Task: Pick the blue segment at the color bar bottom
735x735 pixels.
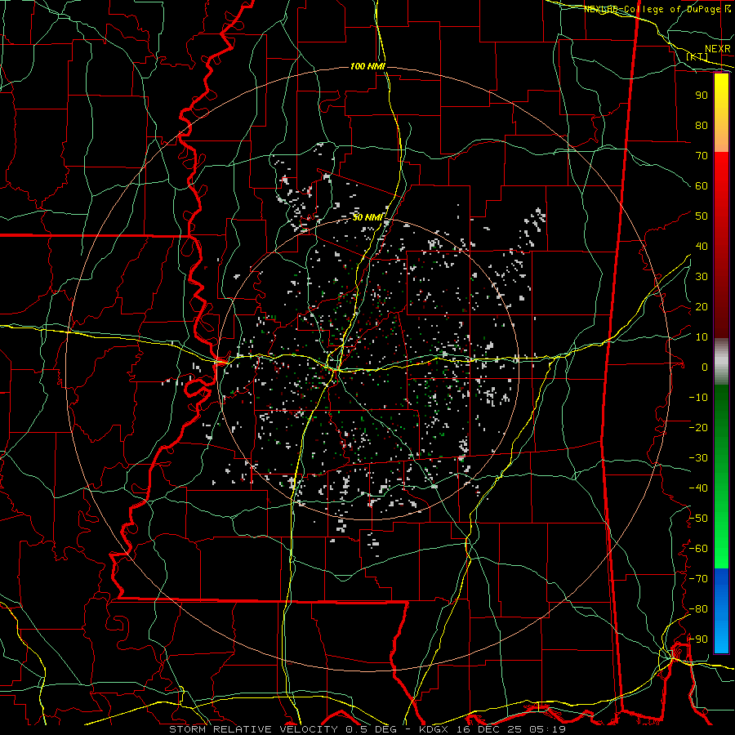Action: 721,610
